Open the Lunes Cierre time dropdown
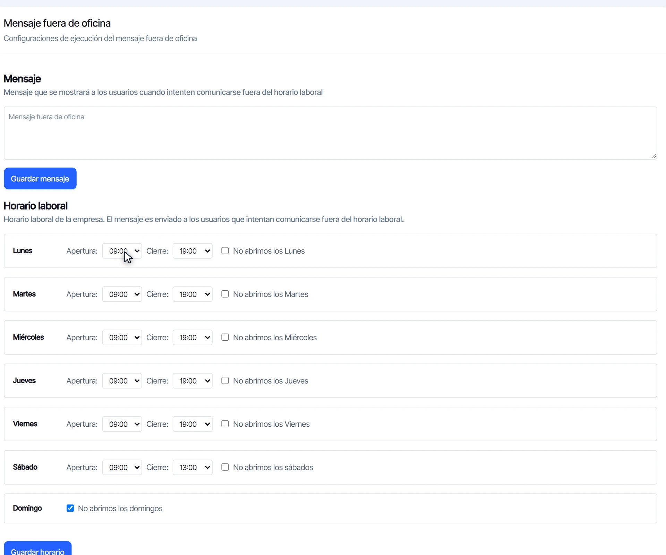Viewport: 666px width, 555px height. pos(193,251)
